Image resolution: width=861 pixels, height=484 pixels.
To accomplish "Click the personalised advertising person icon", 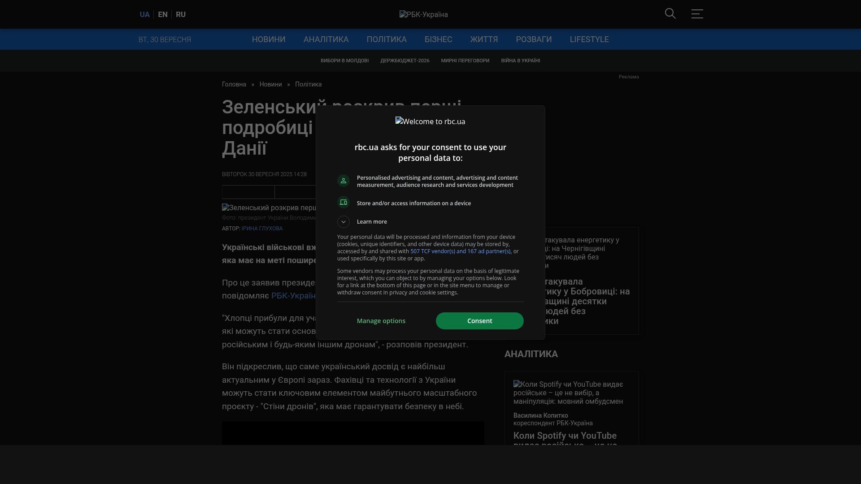I will [x=344, y=181].
